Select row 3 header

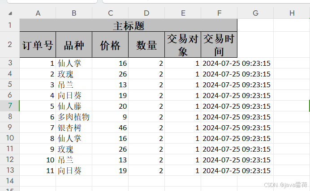[10, 63]
